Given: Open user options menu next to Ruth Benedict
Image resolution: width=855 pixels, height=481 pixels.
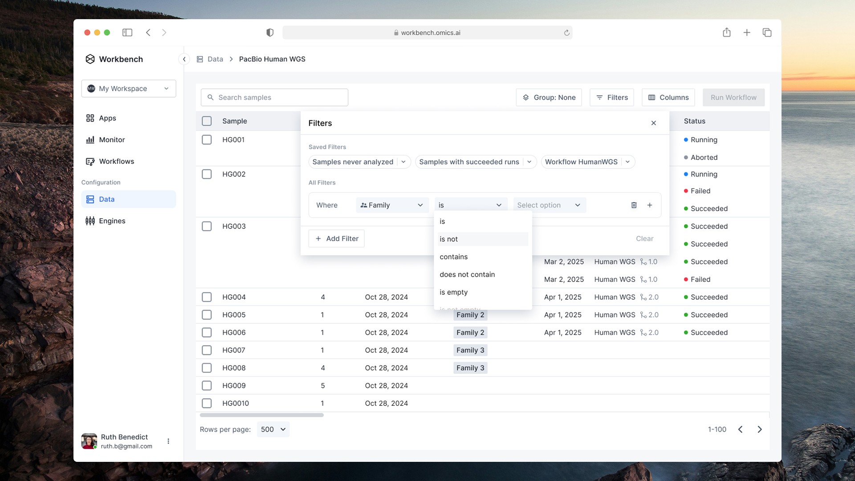Looking at the screenshot, I should click(168, 441).
